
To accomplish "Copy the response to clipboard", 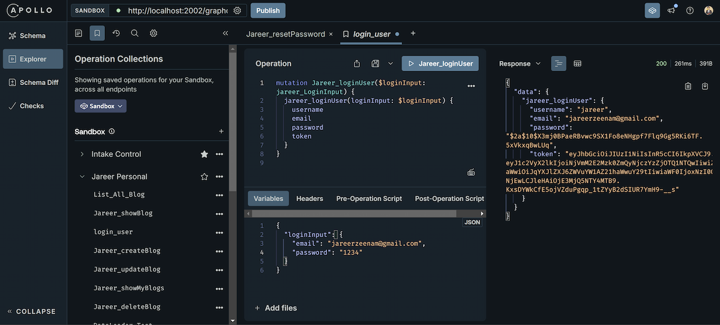I will pos(688,86).
